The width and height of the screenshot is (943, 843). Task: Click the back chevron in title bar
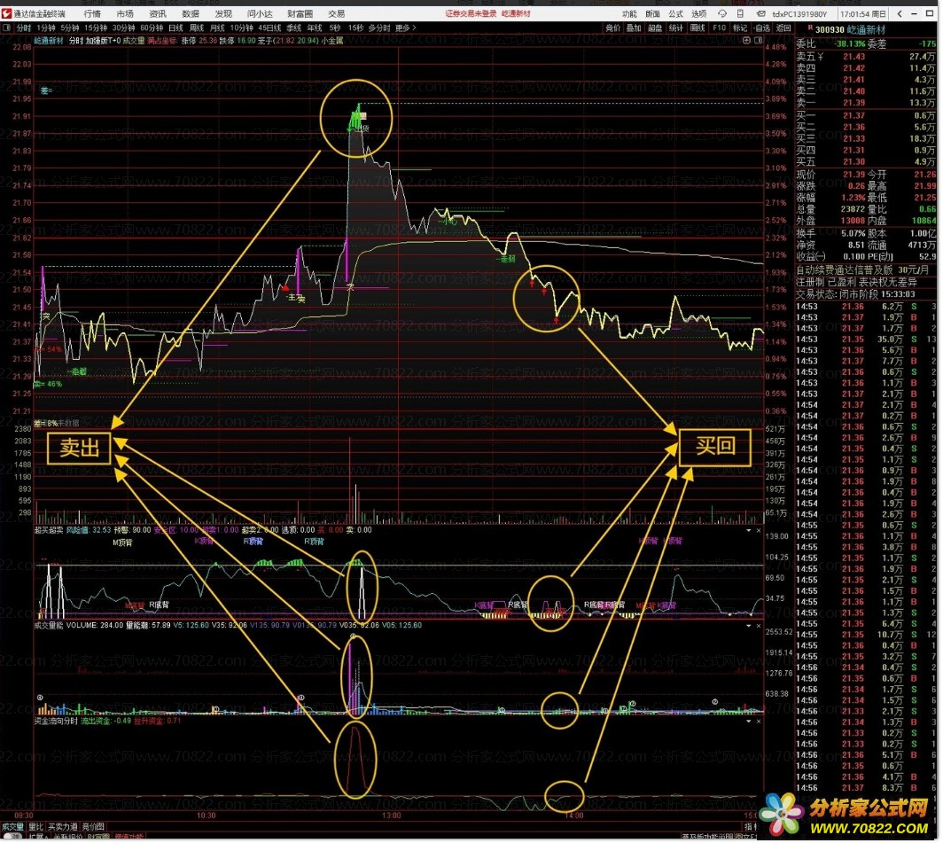point(900,13)
